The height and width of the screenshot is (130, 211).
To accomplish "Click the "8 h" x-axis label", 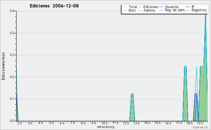I will [x=83, y=123].
